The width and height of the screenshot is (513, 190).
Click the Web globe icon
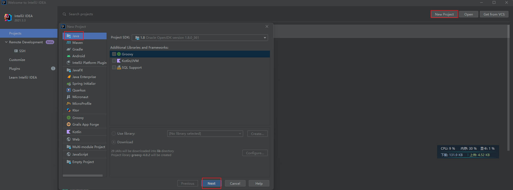click(x=69, y=139)
